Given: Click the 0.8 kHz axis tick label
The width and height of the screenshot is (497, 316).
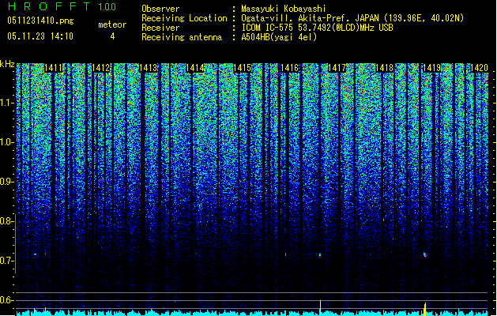Looking at the screenshot, I should [x=7, y=221].
